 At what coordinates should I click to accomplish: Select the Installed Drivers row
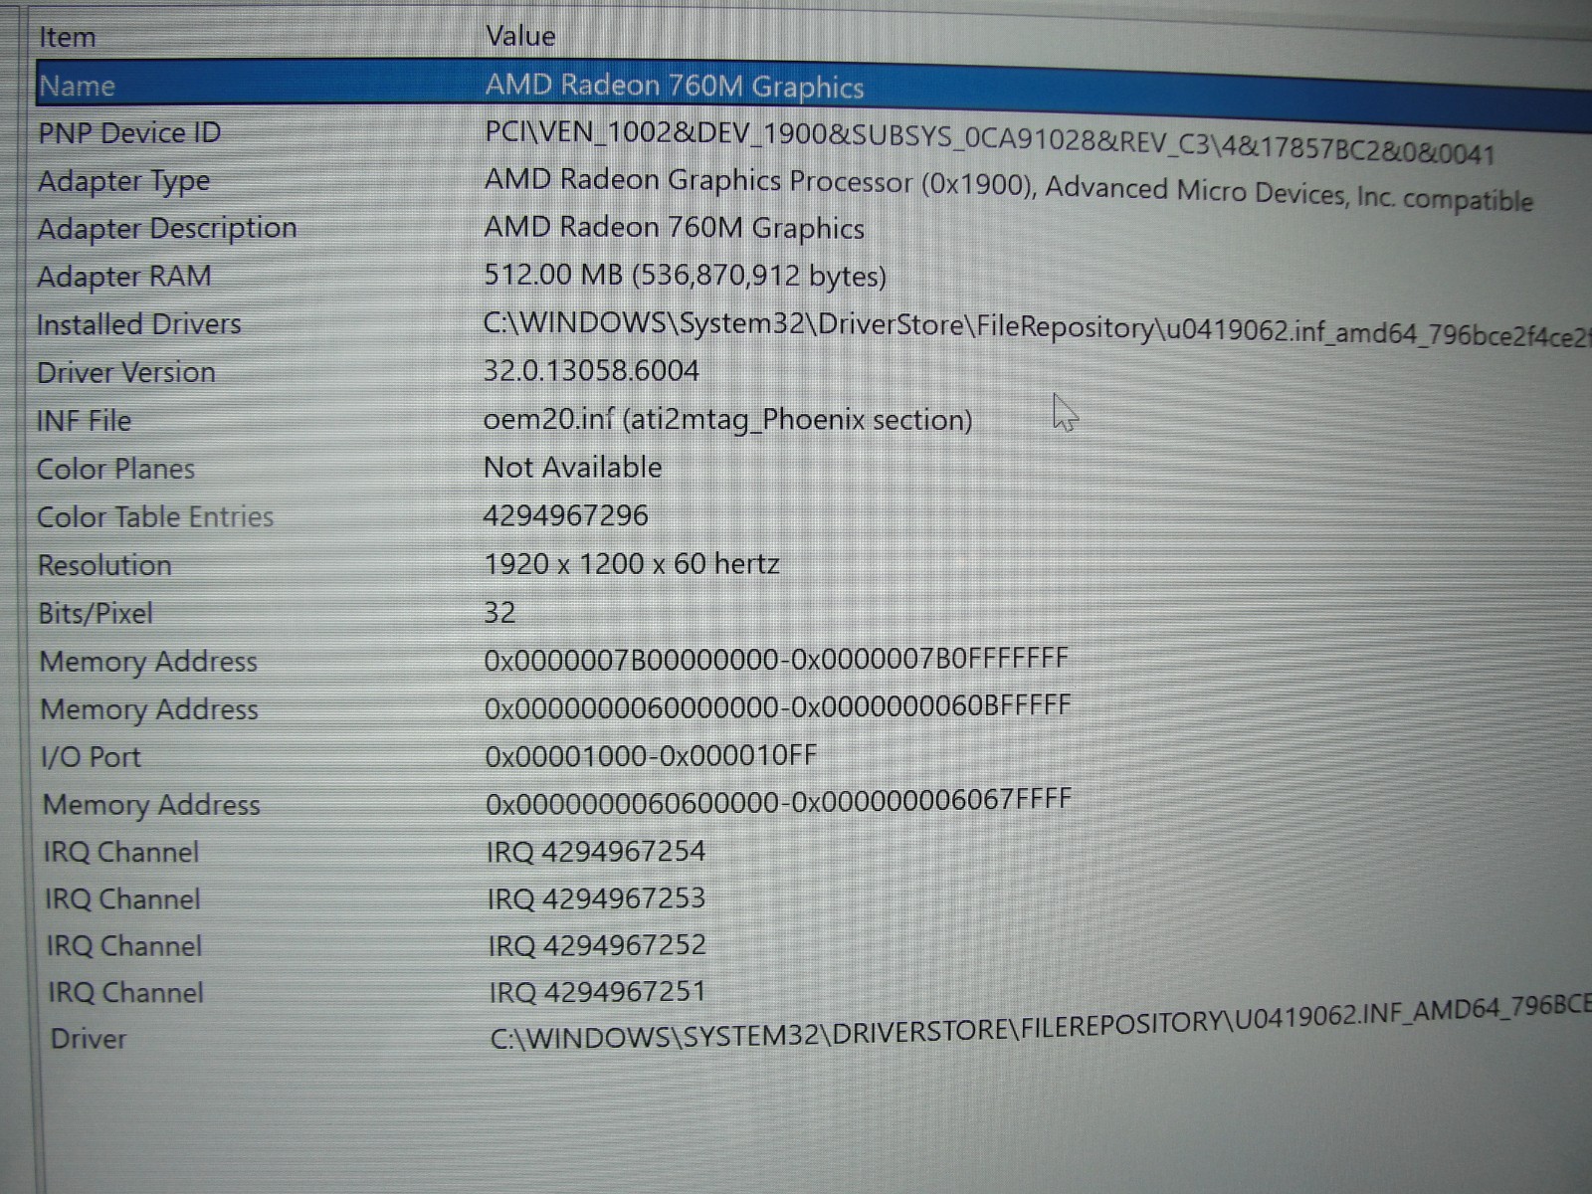138,324
